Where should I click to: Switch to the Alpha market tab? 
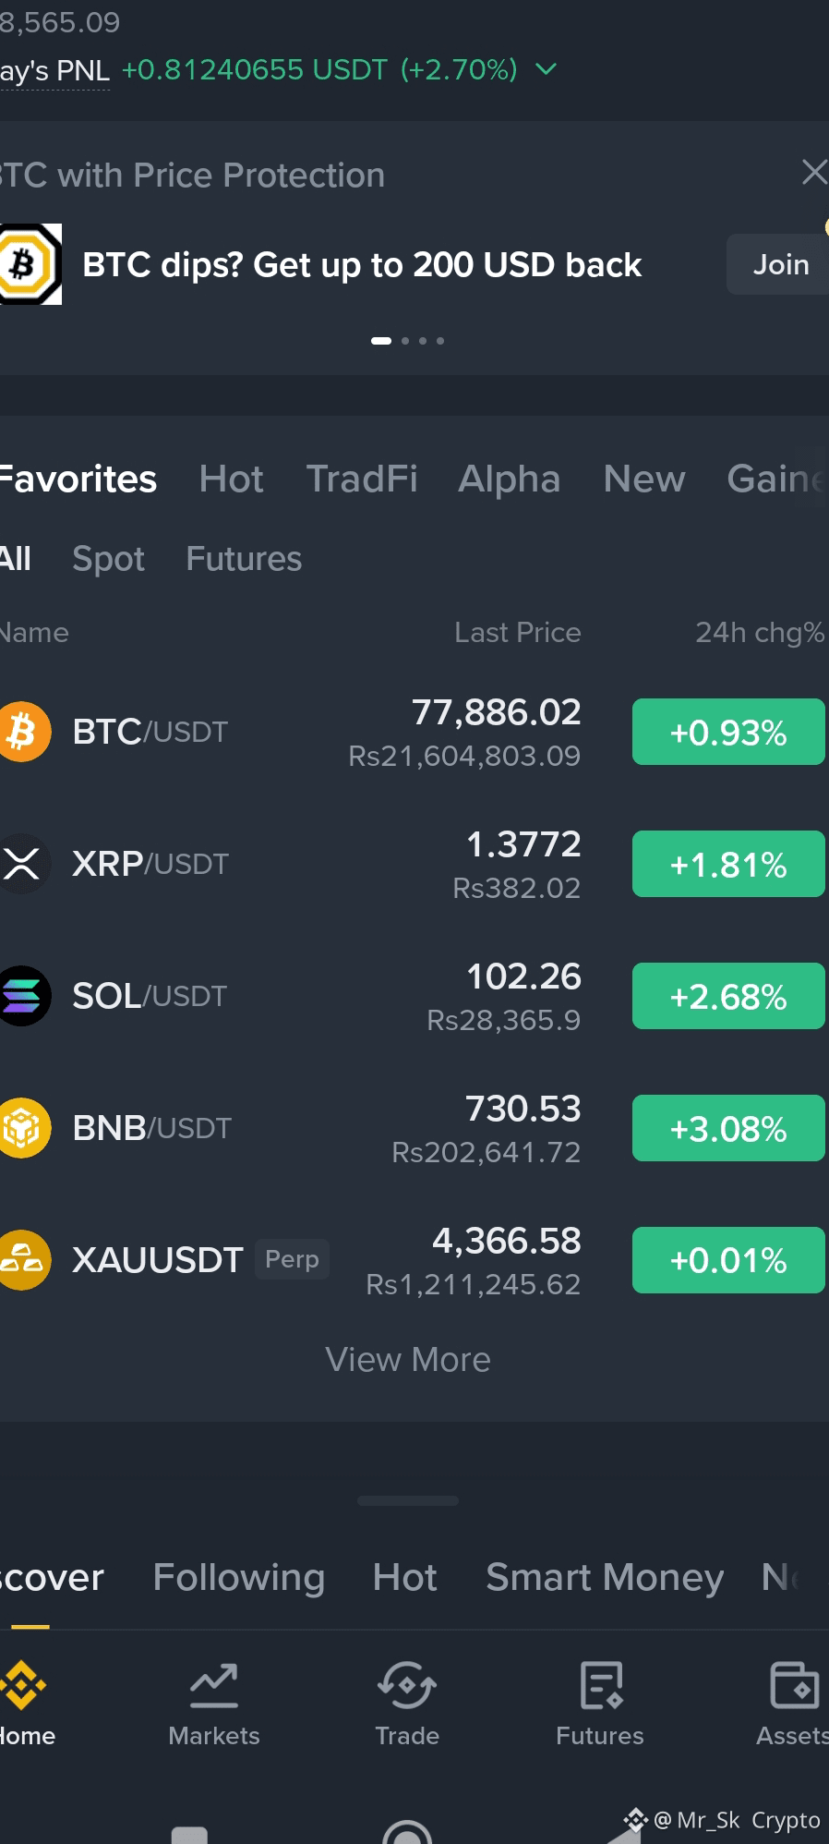click(510, 479)
